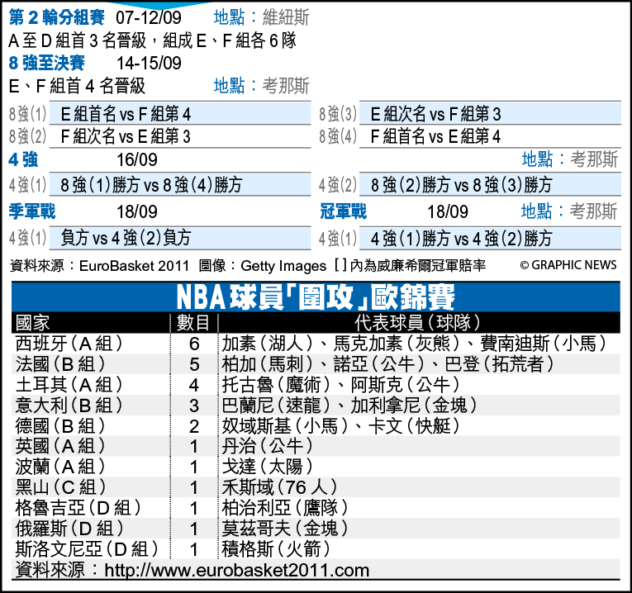Click the players 巴蘭尼(速龍)、加利拿尼(金塊)
Viewport: 632px width, 593px height.
(x=349, y=406)
